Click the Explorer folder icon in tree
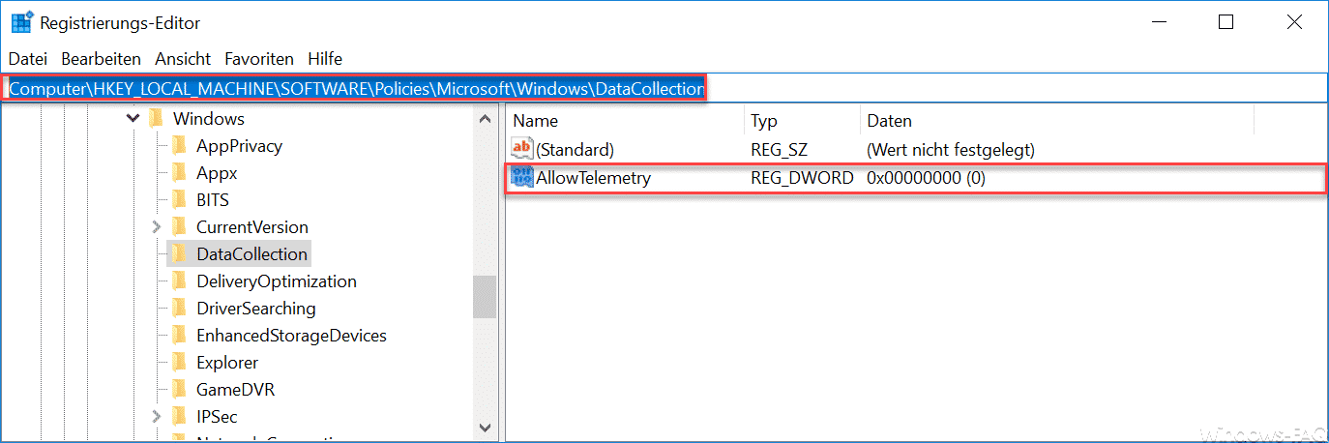Image resolution: width=1329 pixels, height=443 pixels. (179, 363)
